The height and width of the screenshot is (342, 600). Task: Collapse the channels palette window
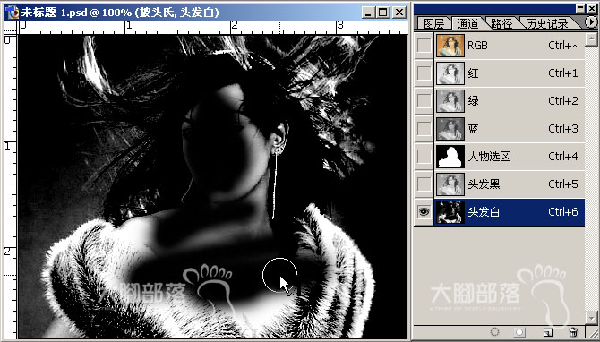[581, 8]
